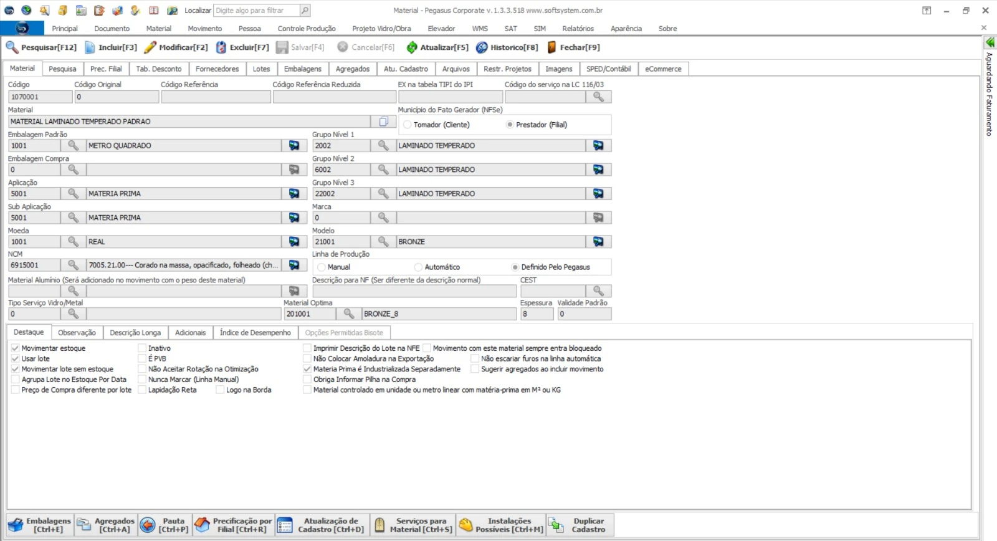Uncheck Movimentar estoque checkbox
Viewport: 997px width, 541px height.
point(16,348)
